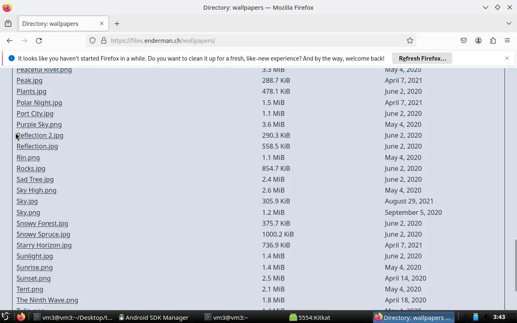Viewport: 517px width, 323px height.
Task: Open Peak.jpg link
Action: (x=29, y=80)
